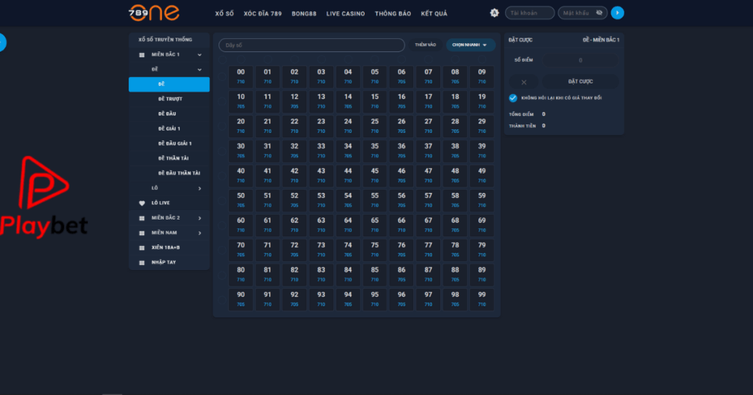The height and width of the screenshot is (395, 753).
Task: Click the Đặt Cược button
Action: coord(580,81)
